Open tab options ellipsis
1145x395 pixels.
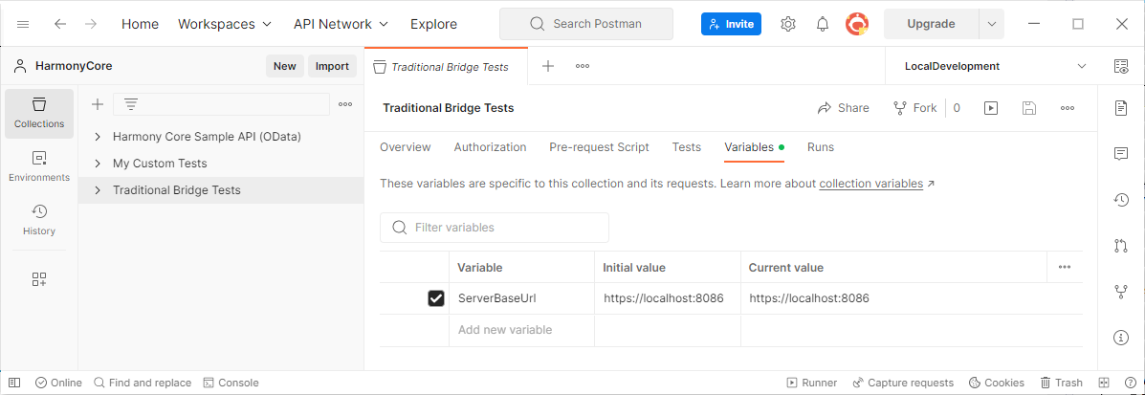(x=582, y=66)
